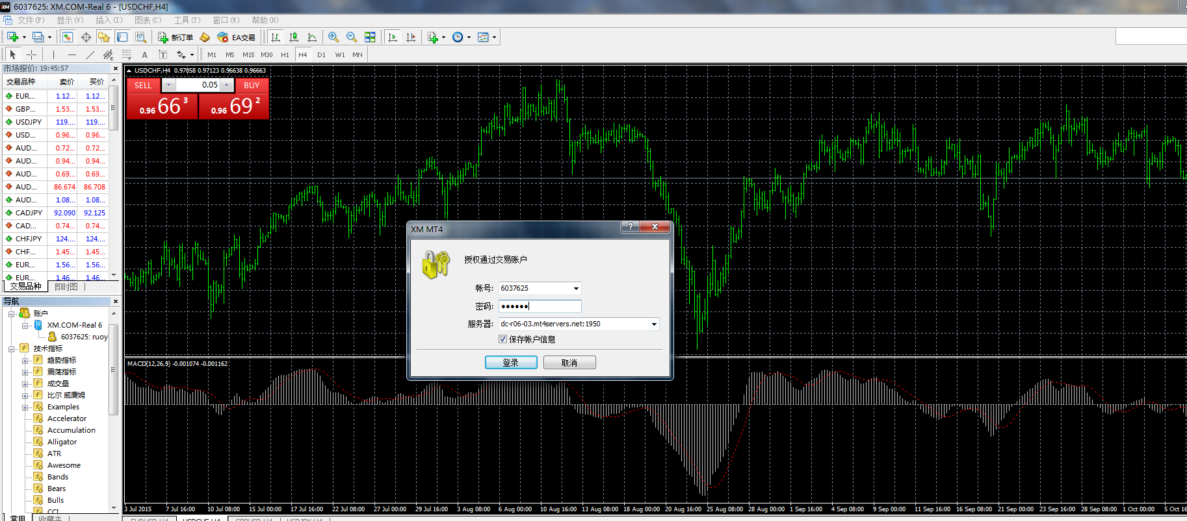Click the 取消 cancel button
Viewport: 1187px width, 521px height.
pos(569,363)
